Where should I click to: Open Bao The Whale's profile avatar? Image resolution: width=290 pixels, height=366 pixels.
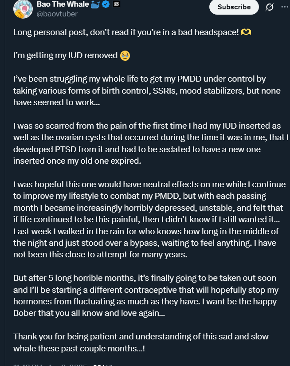[23, 9]
